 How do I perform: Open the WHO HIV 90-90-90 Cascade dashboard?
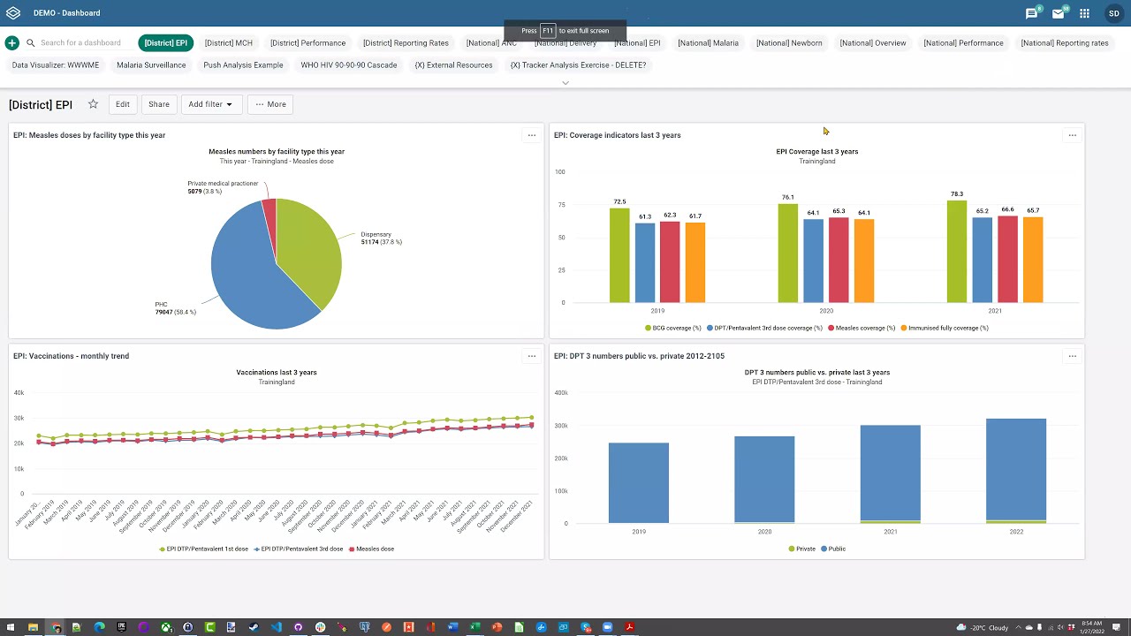[x=349, y=64]
